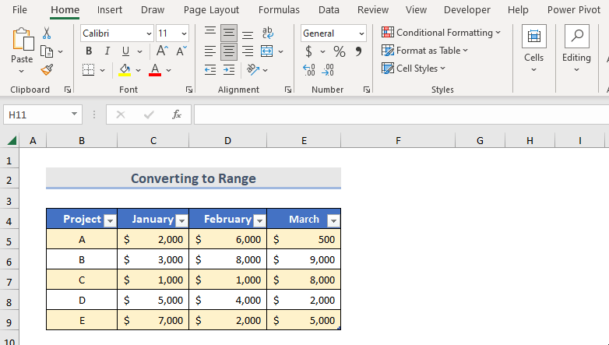
Task: Select cell with March value 9,000
Action: pyautogui.click(x=304, y=259)
